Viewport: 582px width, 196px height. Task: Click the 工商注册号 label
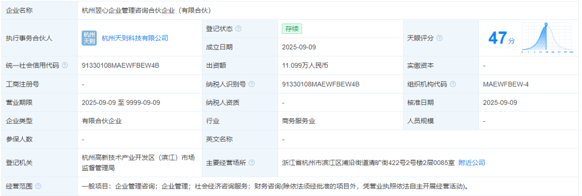pyautogui.click(x=23, y=84)
